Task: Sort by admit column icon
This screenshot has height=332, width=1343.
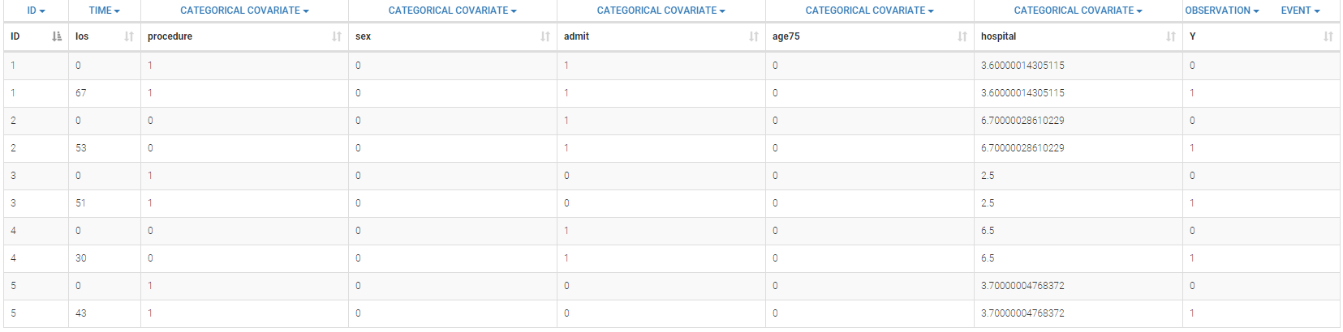Action: click(x=754, y=36)
